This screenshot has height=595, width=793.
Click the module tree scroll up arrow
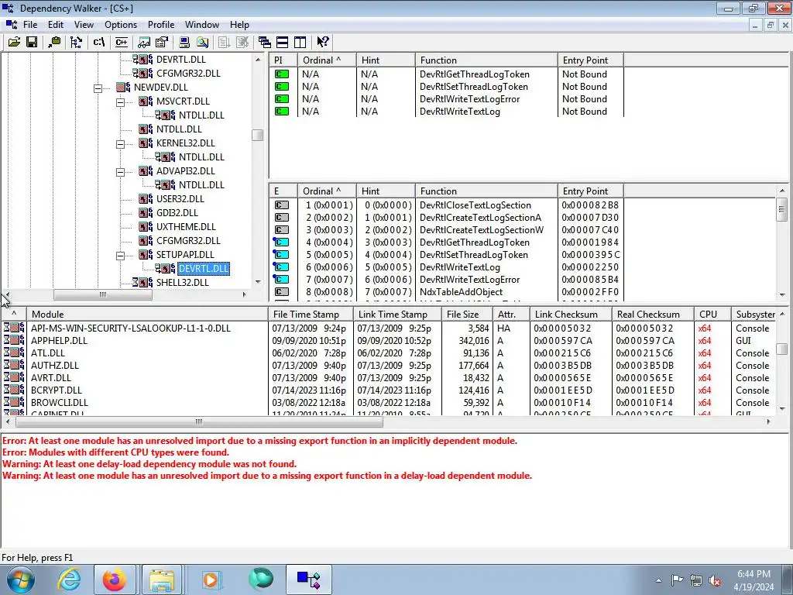coord(258,60)
